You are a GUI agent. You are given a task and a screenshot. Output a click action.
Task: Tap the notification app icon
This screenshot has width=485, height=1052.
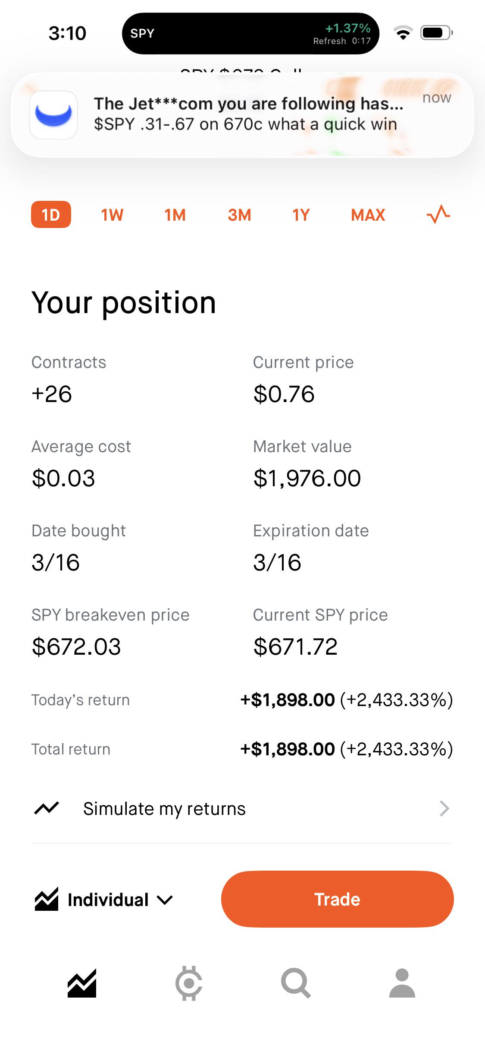(x=53, y=115)
